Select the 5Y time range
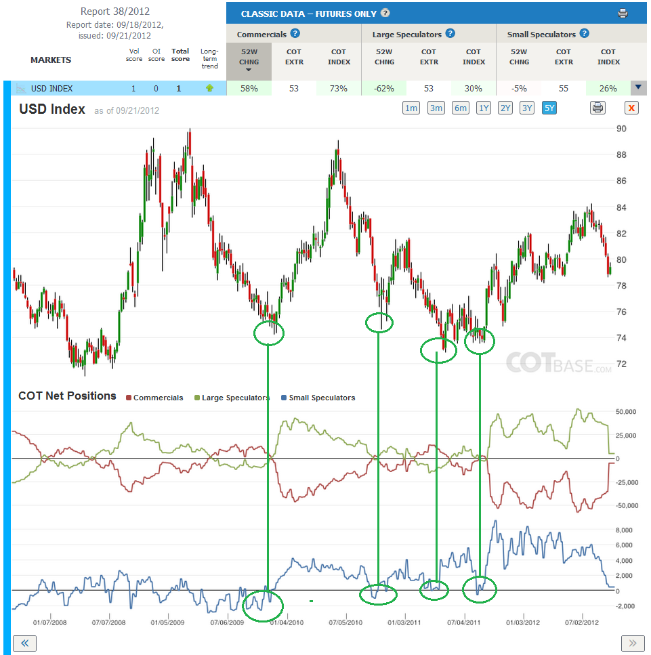Screen dimensions: 651x655 point(549,108)
